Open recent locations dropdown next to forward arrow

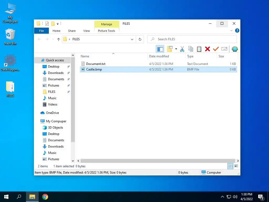pyautogui.click(x=53, y=39)
